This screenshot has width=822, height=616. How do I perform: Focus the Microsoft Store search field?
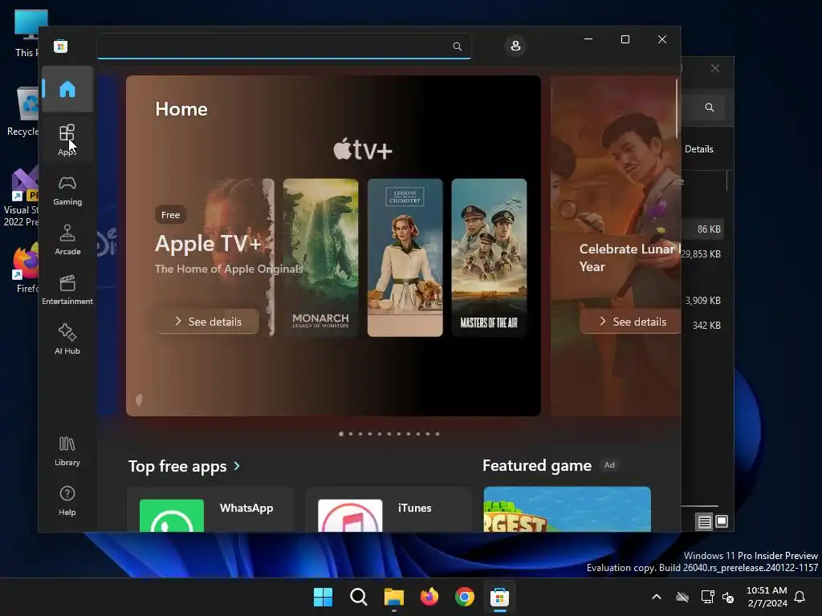point(283,46)
